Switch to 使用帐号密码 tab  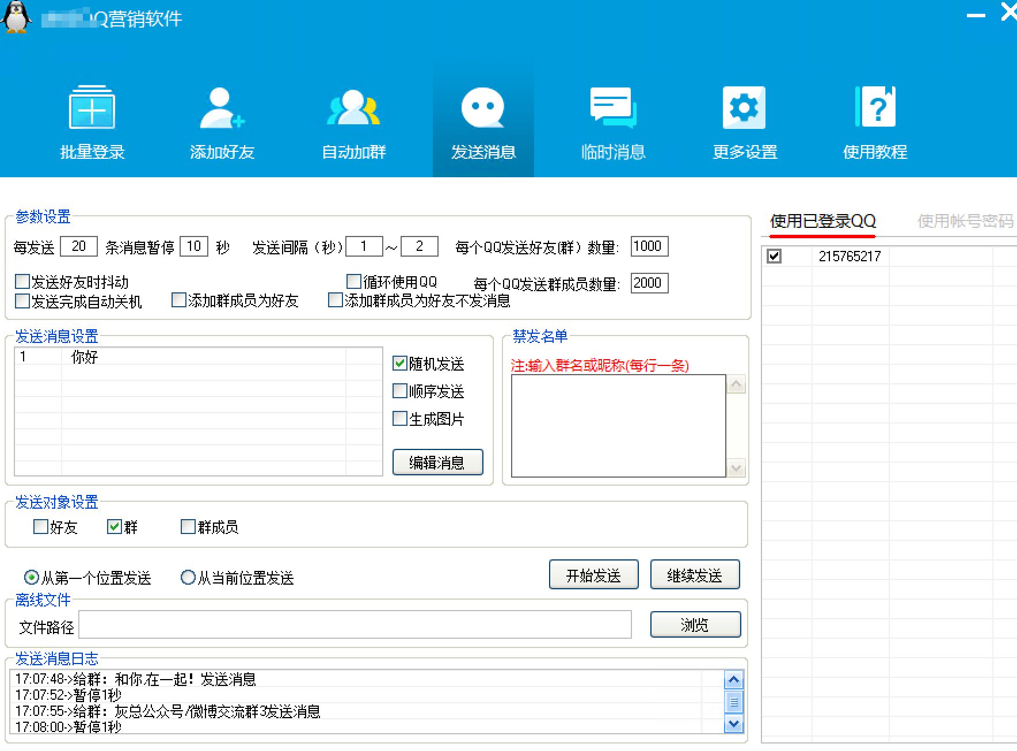(x=965, y=221)
